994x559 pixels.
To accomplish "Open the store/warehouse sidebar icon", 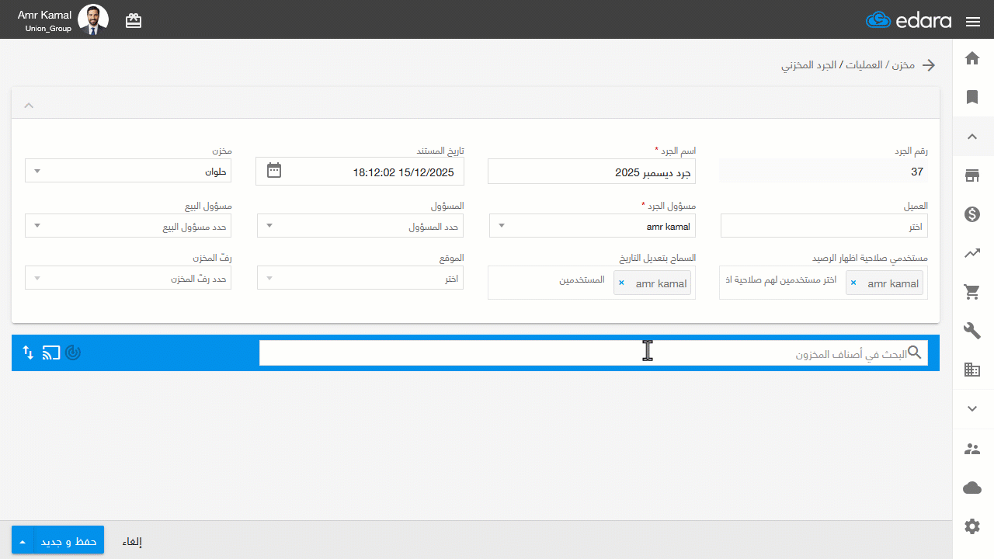I will [x=972, y=175].
